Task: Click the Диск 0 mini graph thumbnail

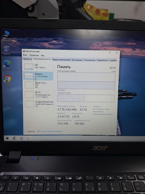Action: click(29, 85)
